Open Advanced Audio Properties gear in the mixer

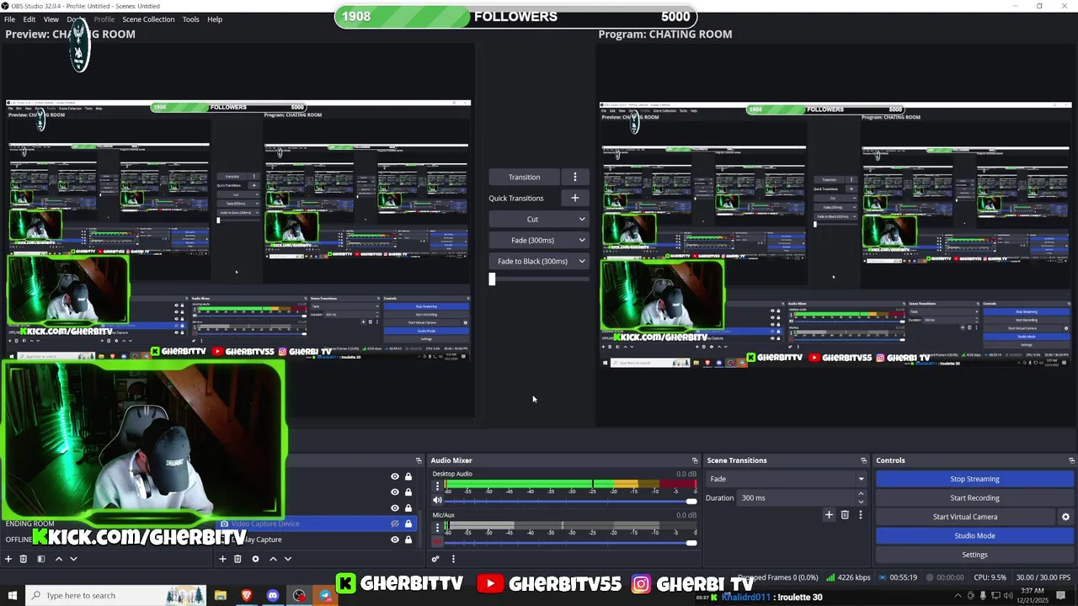point(435,559)
